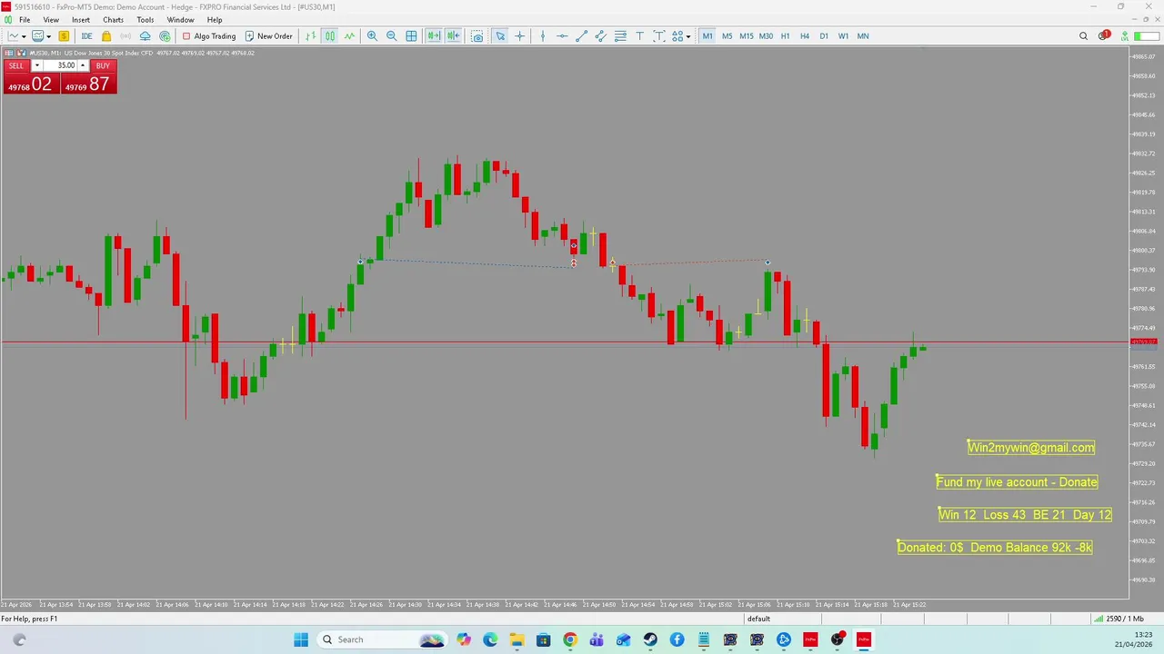Image resolution: width=1164 pixels, height=654 pixels.
Task: Click the New Order button
Action: pyautogui.click(x=269, y=36)
